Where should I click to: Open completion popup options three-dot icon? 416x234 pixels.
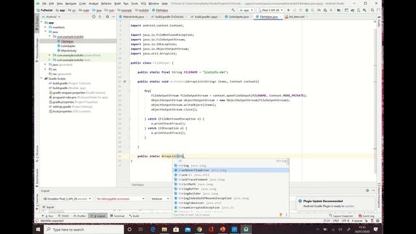tap(286, 214)
